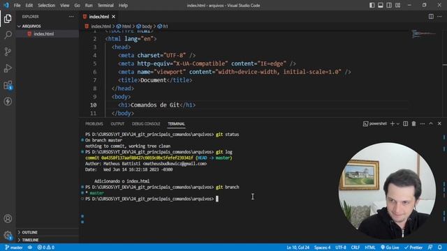The image size is (447, 251).
Task: Close the index.html editor tab
Action: [x=113, y=17]
